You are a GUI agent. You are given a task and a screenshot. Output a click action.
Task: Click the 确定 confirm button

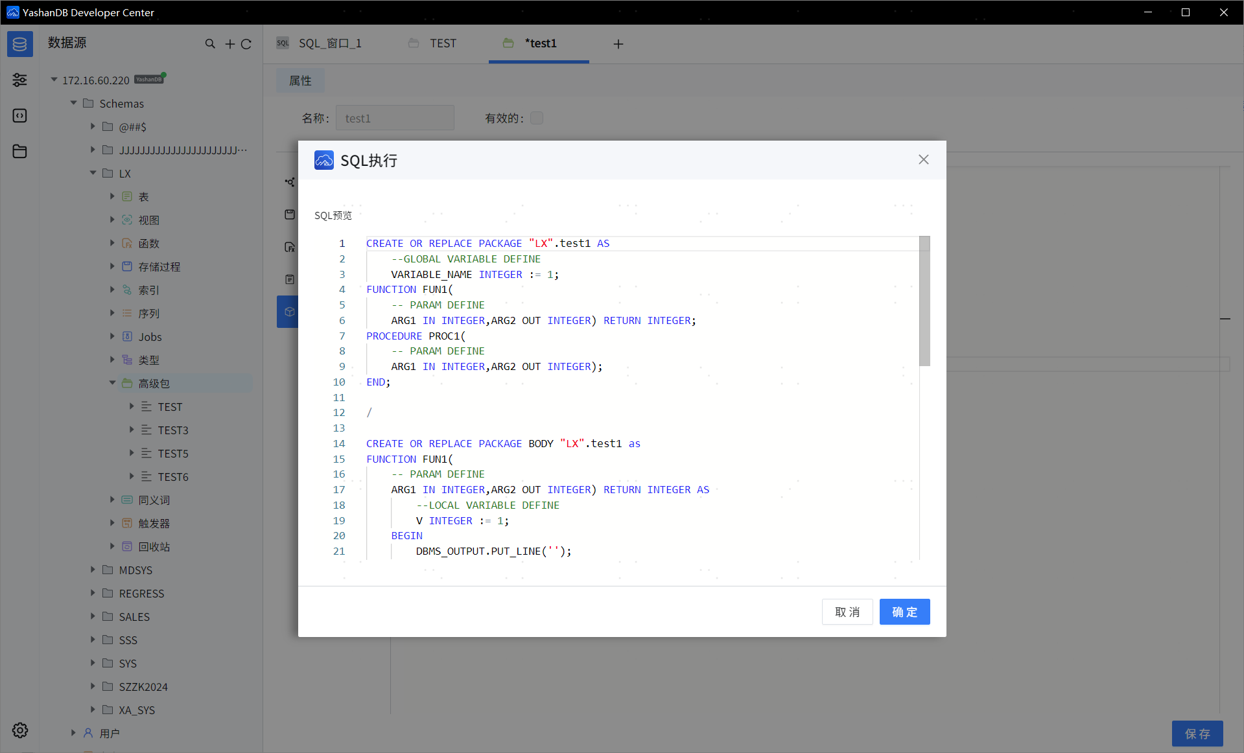[904, 612]
